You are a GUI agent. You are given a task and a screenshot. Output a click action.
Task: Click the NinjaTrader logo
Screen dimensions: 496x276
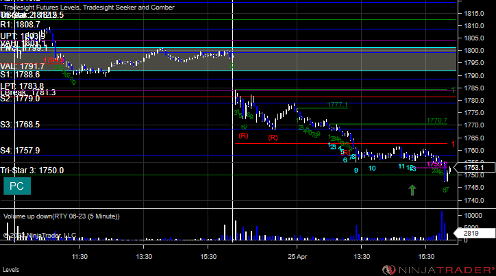coord(438,270)
